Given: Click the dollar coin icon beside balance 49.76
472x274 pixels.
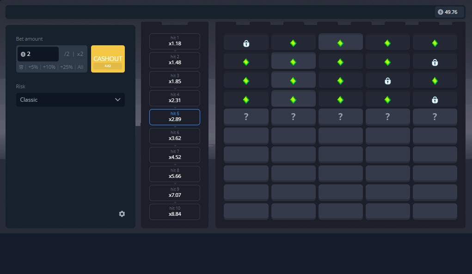Looking at the screenshot, I should 440,12.
